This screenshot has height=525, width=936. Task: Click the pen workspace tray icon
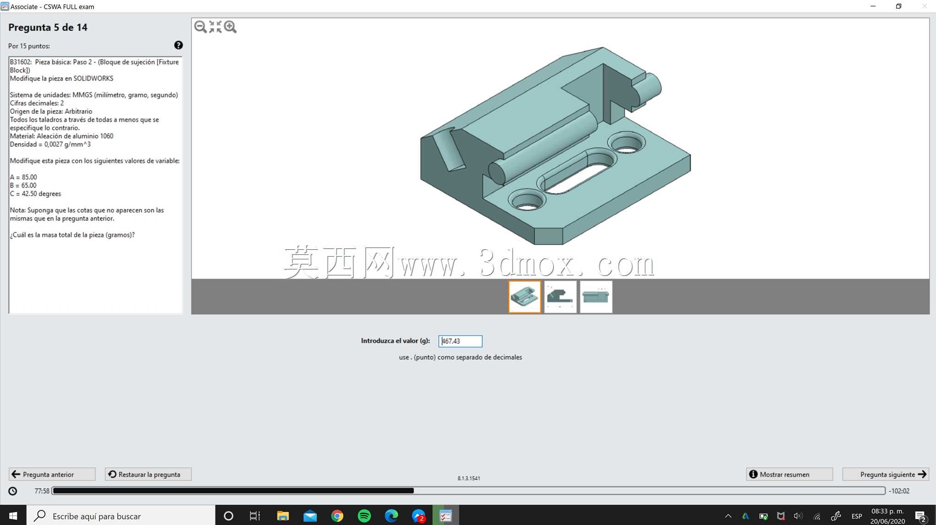836,516
